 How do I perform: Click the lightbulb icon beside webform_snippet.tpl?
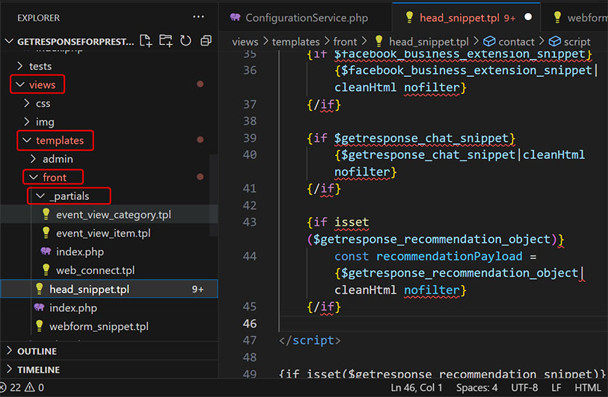click(40, 326)
